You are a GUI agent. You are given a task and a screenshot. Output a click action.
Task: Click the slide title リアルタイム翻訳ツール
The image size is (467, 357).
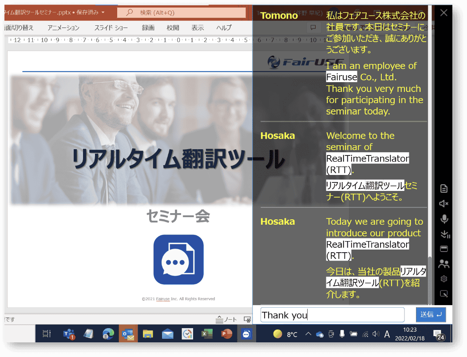178,159
